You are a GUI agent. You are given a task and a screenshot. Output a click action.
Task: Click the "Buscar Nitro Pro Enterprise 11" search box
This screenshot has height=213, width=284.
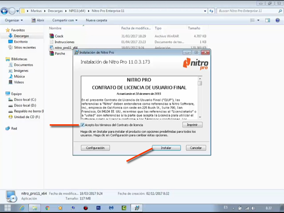pos(248,11)
